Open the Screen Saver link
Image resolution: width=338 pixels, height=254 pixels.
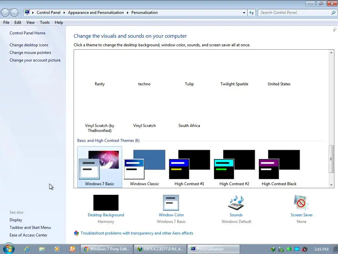pos(302,215)
